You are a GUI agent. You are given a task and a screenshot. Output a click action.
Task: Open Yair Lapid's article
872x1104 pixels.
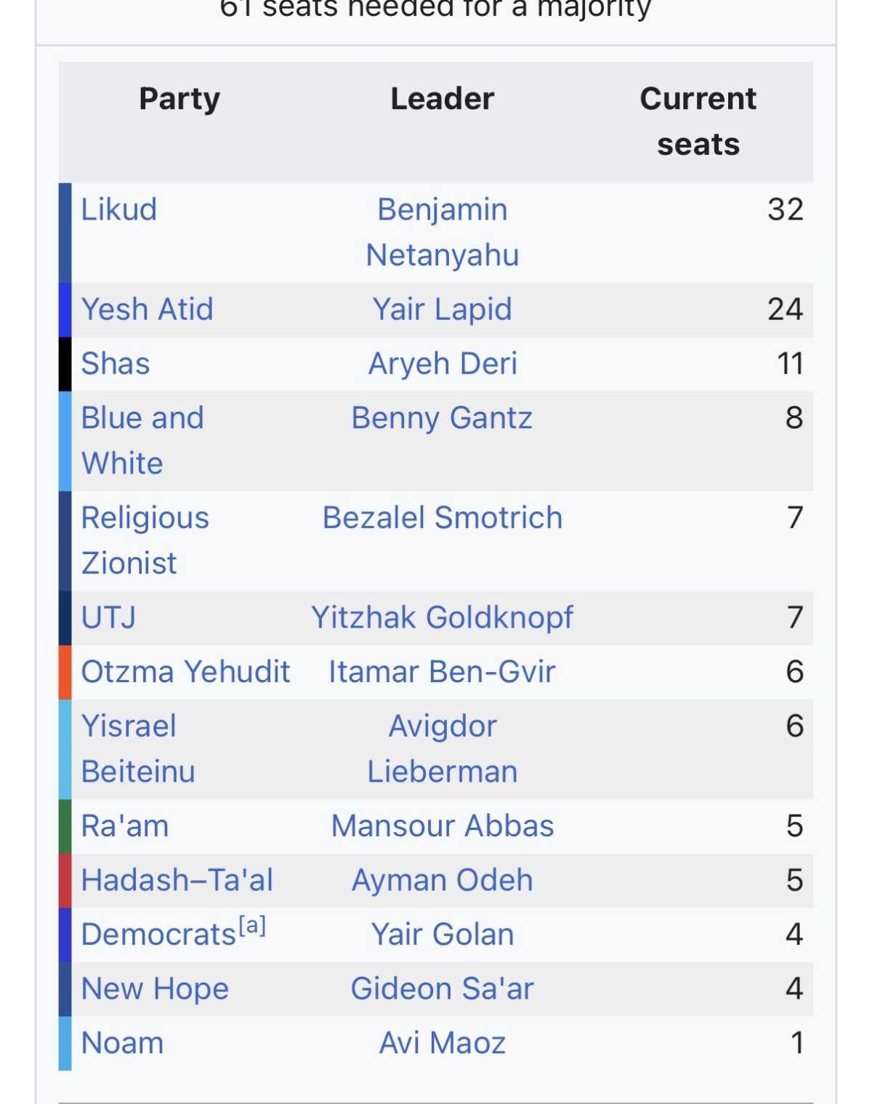442,309
